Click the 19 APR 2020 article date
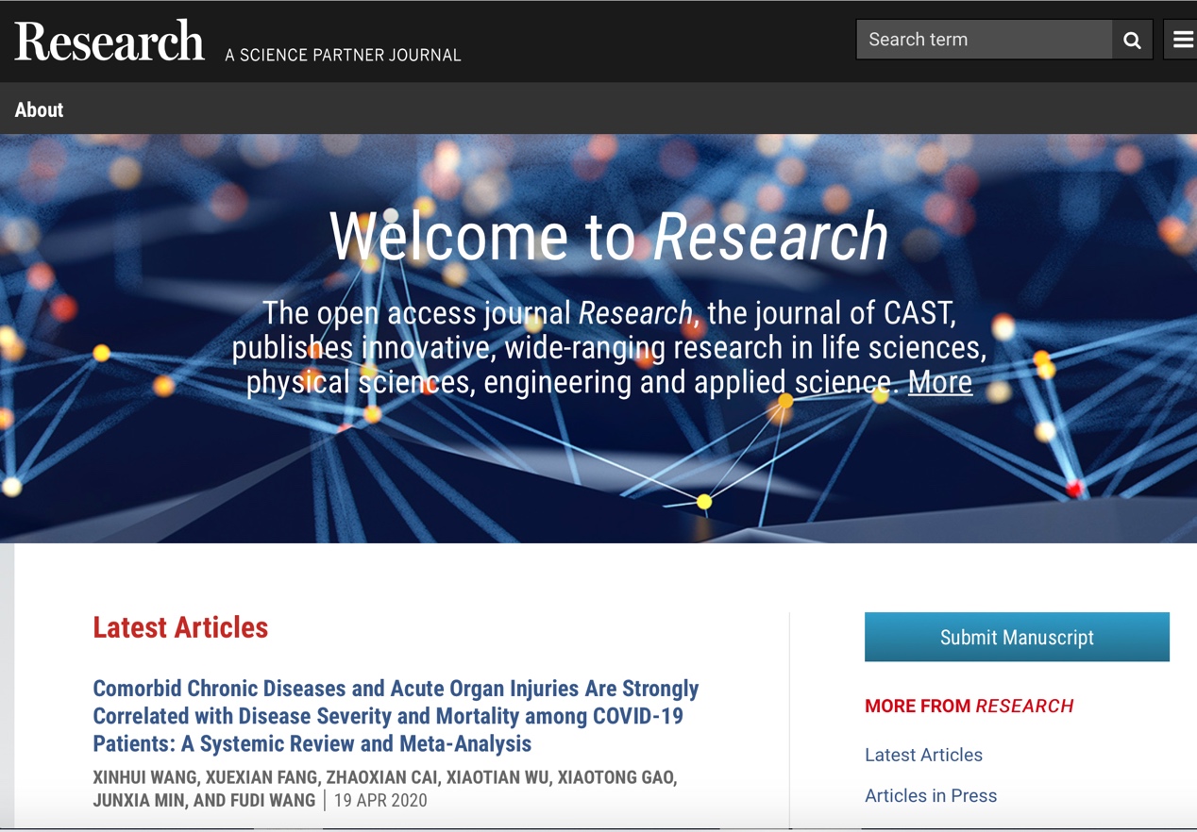The image size is (1197, 832). click(380, 800)
